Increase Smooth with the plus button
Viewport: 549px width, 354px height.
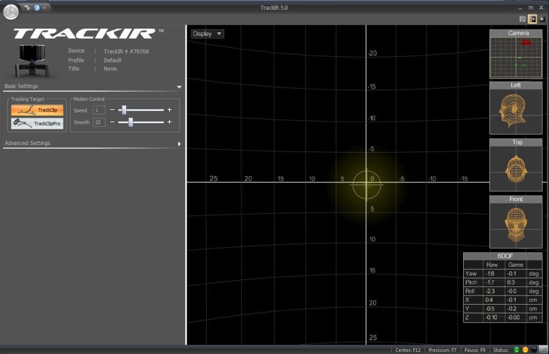[x=170, y=122]
